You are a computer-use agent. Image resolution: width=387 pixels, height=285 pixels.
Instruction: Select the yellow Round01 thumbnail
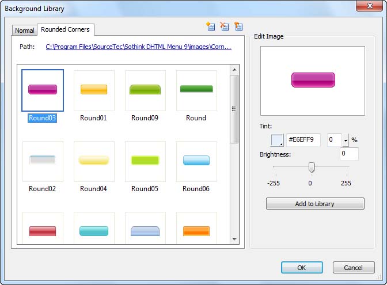point(94,90)
